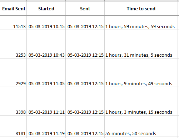
Task: Select cell with 1 hours, 59 minutes, 59 seconds
Action: tap(142, 22)
